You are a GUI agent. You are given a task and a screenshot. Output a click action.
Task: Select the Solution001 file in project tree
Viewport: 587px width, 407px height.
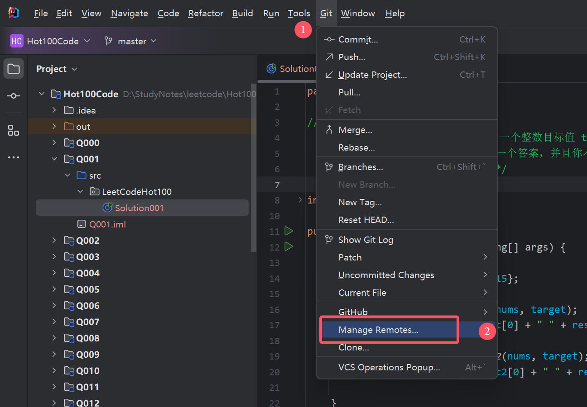point(139,208)
